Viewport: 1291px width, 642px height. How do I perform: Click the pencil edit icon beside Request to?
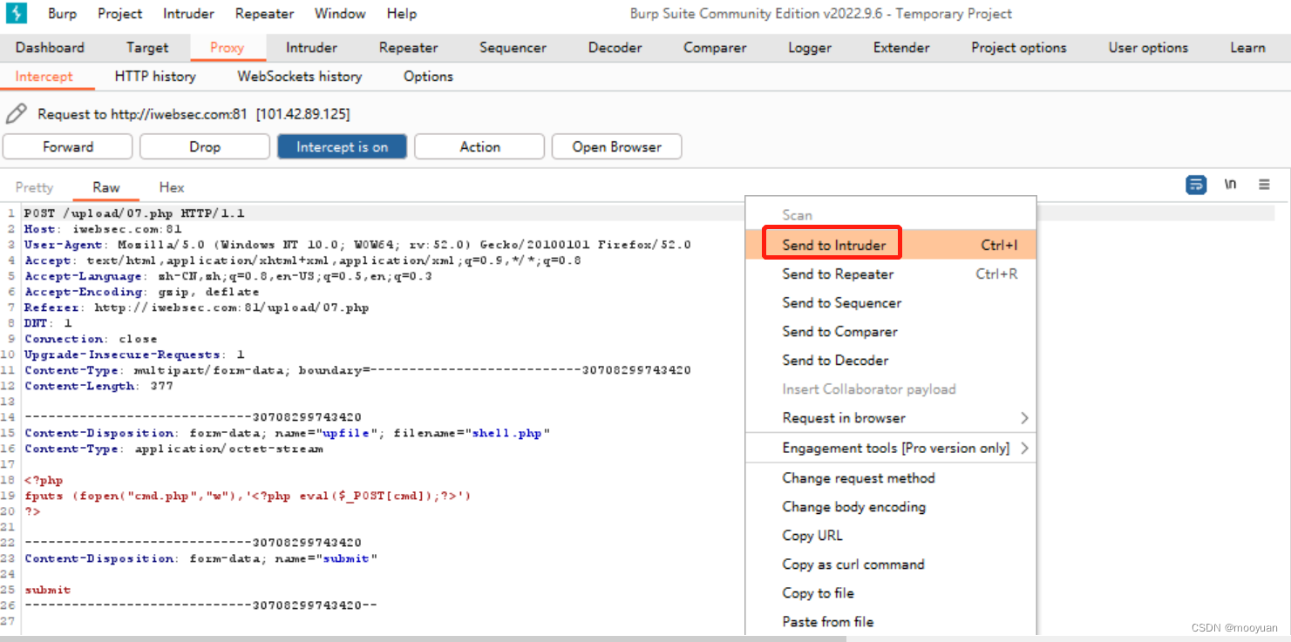16,114
